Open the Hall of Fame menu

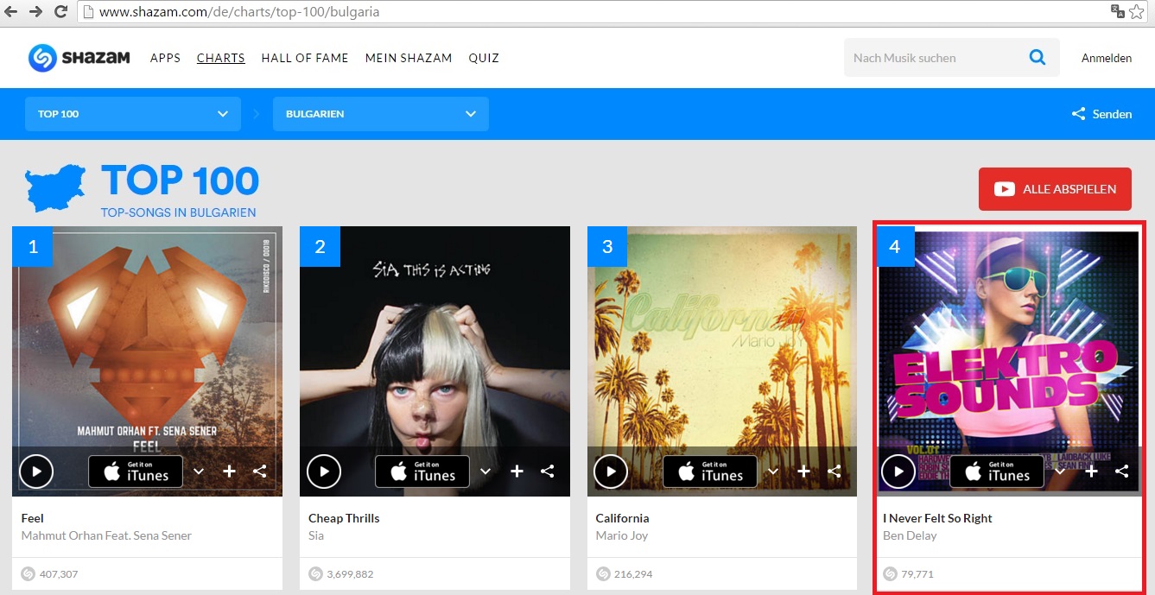click(305, 58)
